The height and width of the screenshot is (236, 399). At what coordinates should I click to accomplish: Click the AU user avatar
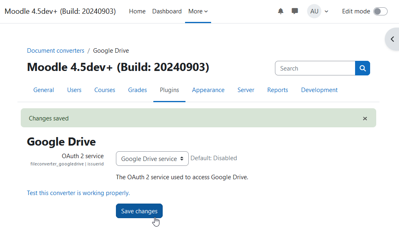pos(314,11)
